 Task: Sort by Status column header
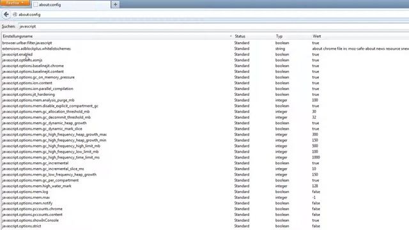pyautogui.click(x=254, y=36)
